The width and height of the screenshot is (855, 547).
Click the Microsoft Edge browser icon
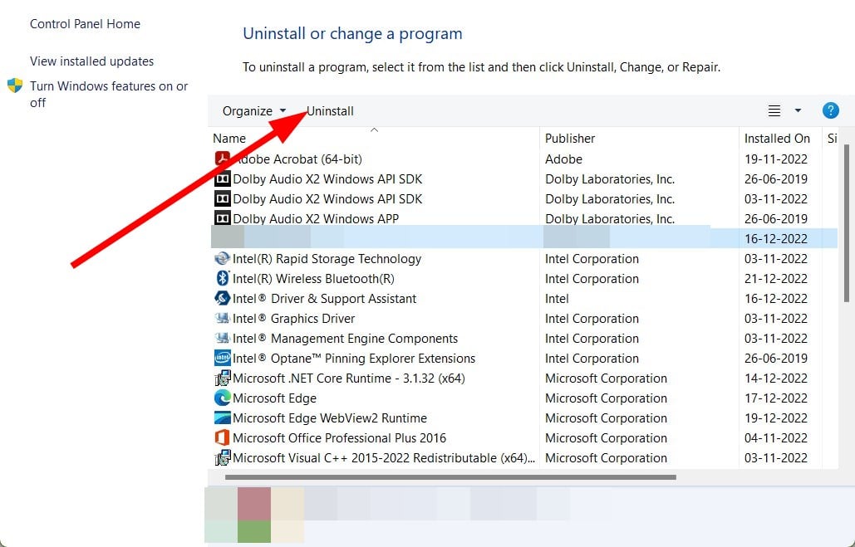pyautogui.click(x=222, y=398)
